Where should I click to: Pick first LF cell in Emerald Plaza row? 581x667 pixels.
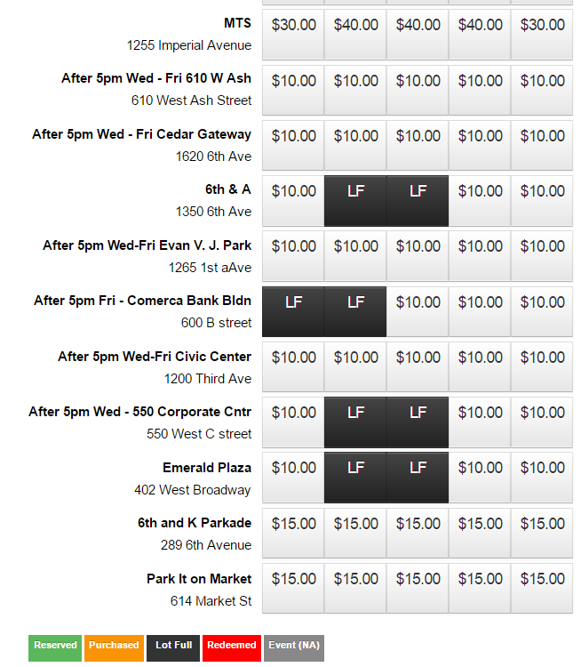[x=355, y=478]
